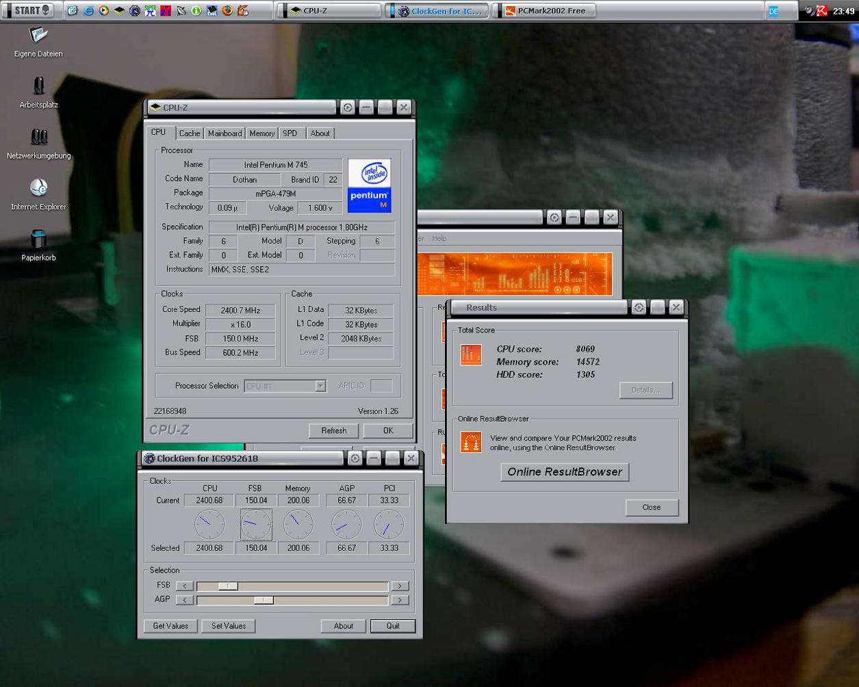Decrease AGP with left arrow
This screenshot has height=687, width=859.
pyautogui.click(x=185, y=600)
